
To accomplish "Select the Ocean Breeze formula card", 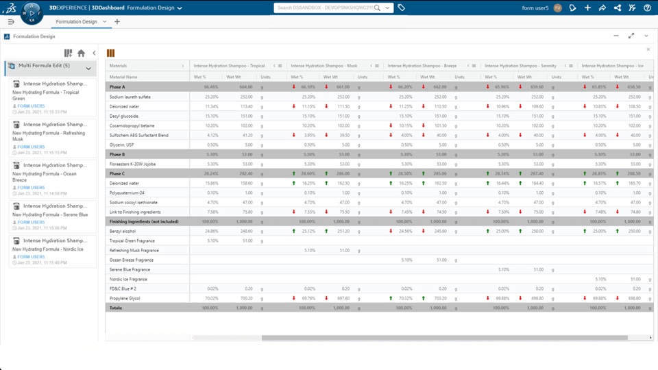I will (x=52, y=179).
